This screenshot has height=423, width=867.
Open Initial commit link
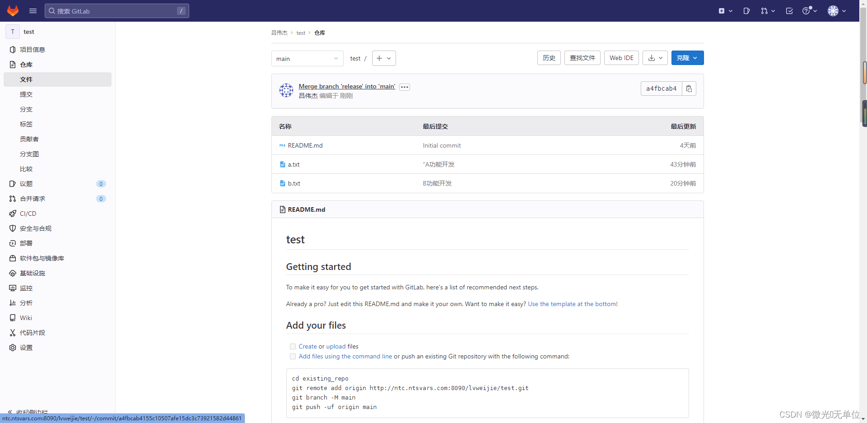pos(442,145)
